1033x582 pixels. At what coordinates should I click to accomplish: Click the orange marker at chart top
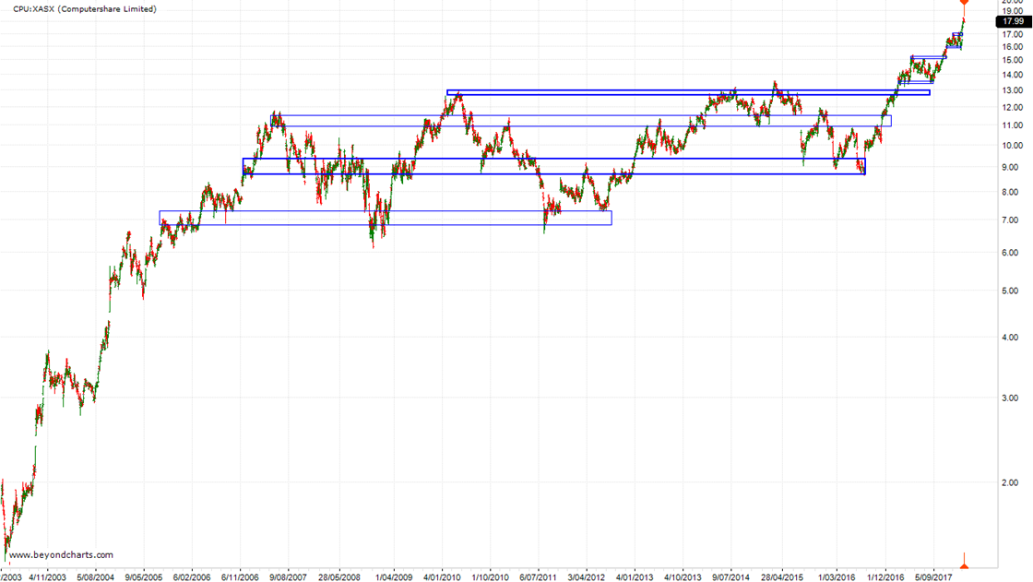(x=965, y=3)
